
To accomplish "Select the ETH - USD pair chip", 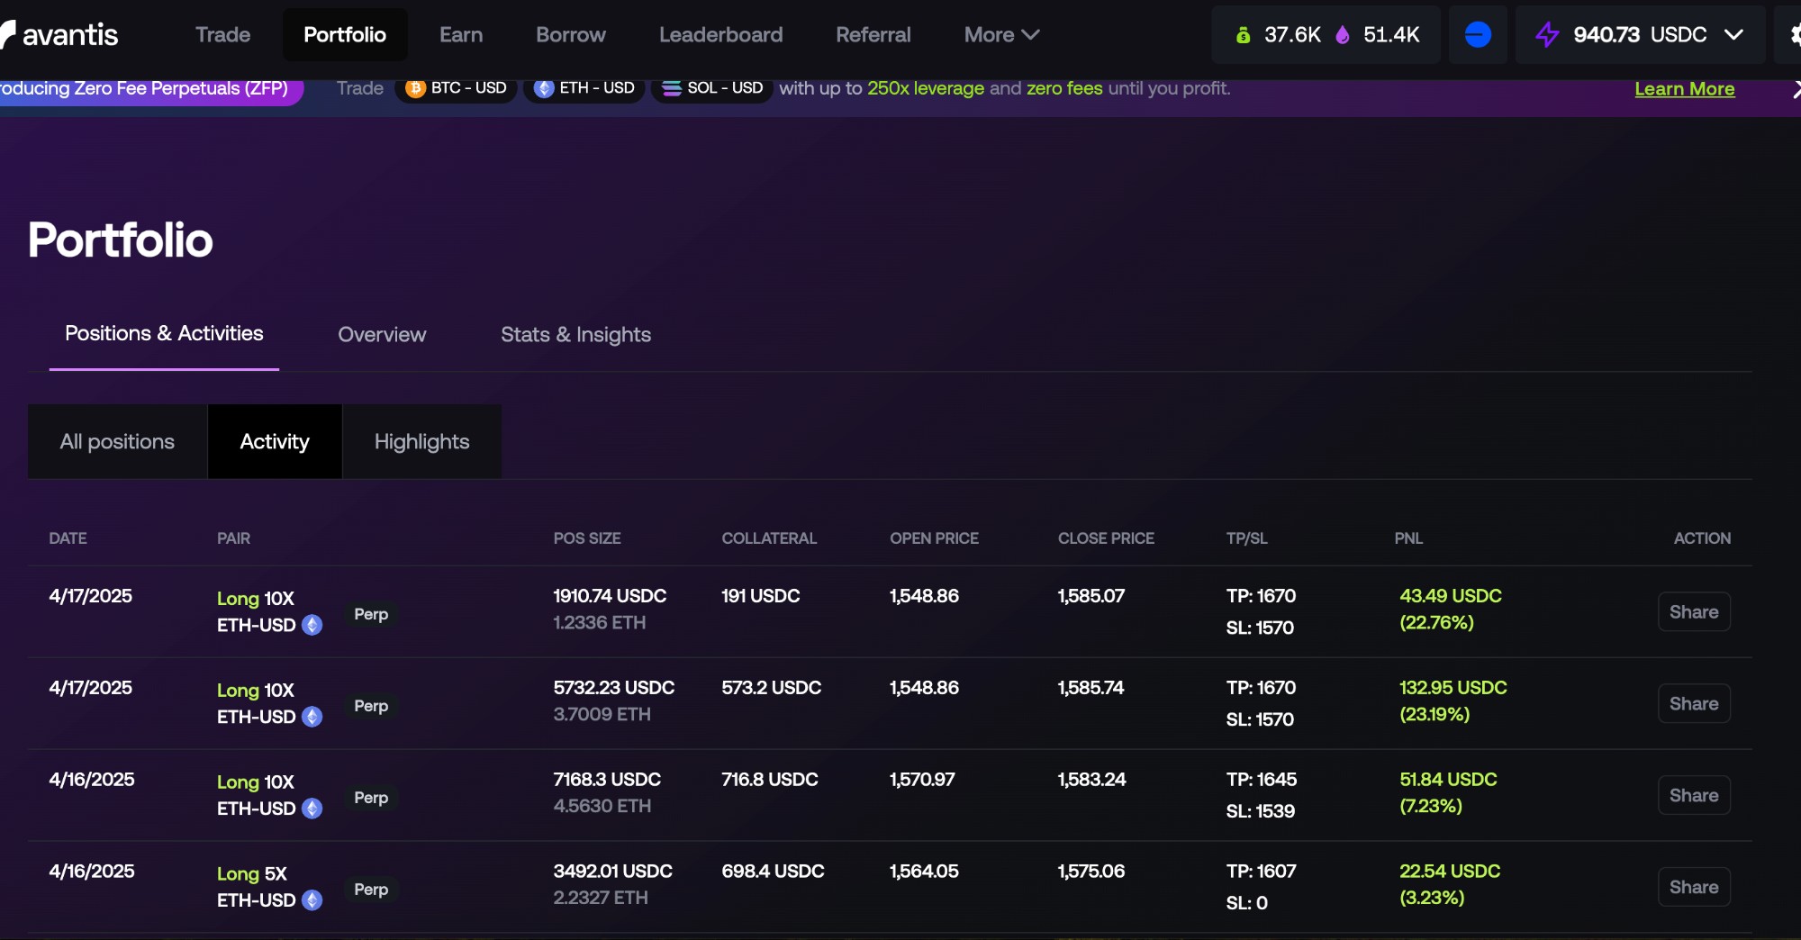I will point(584,88).
